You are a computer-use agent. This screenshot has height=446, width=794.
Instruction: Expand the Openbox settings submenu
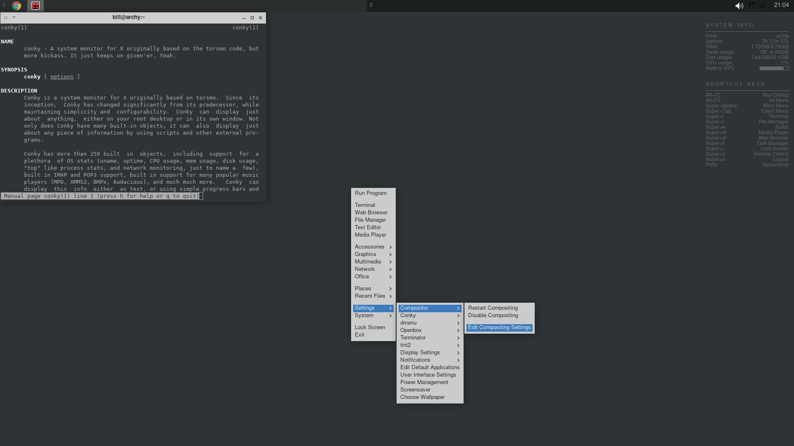pyautogui.click(x=430, y=330)
